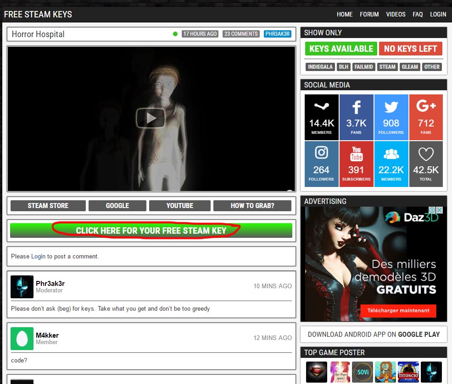The width and height of the screenshot is (452, 384).
Task: Click Télécharger maintenant on the Daz3D ad
Action: pyautogui.click(x=398, y=310)
